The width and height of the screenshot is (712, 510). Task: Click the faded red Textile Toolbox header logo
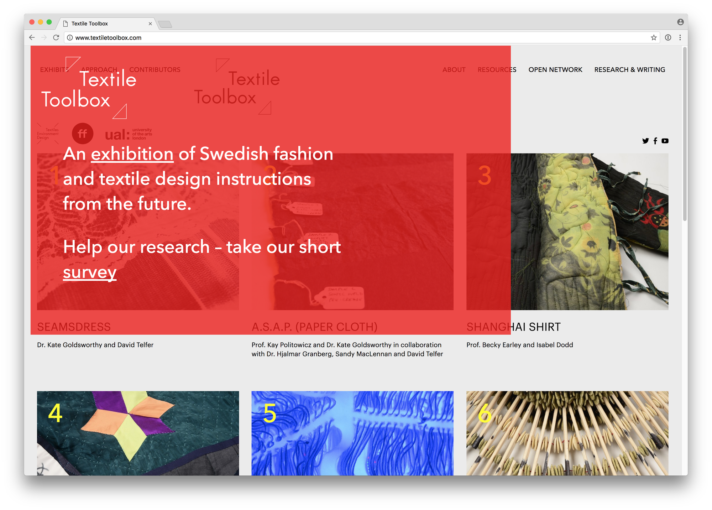(x=237, y=87)
